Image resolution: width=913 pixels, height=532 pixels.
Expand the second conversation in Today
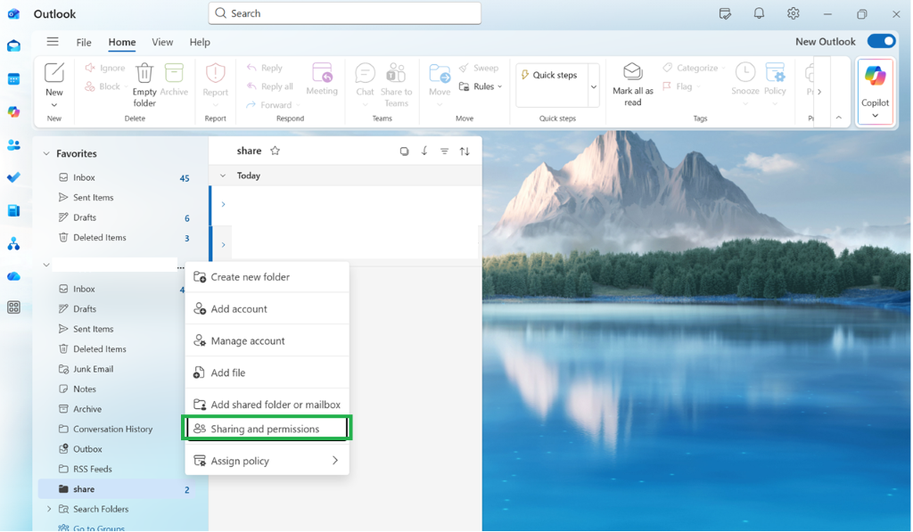[223, 245]
